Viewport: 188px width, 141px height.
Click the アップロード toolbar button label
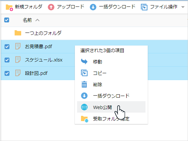click(71, 7)
